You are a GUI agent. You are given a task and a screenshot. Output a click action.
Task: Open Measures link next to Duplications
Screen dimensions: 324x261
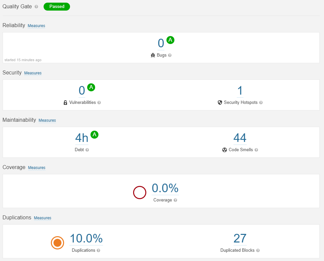coord(43,218)
